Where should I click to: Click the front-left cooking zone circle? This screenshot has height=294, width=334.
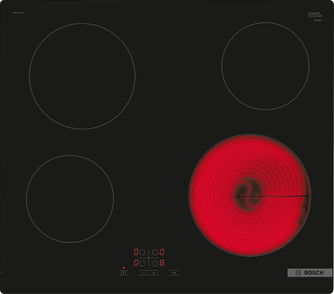pyautogui.click(x=70, y=199)
